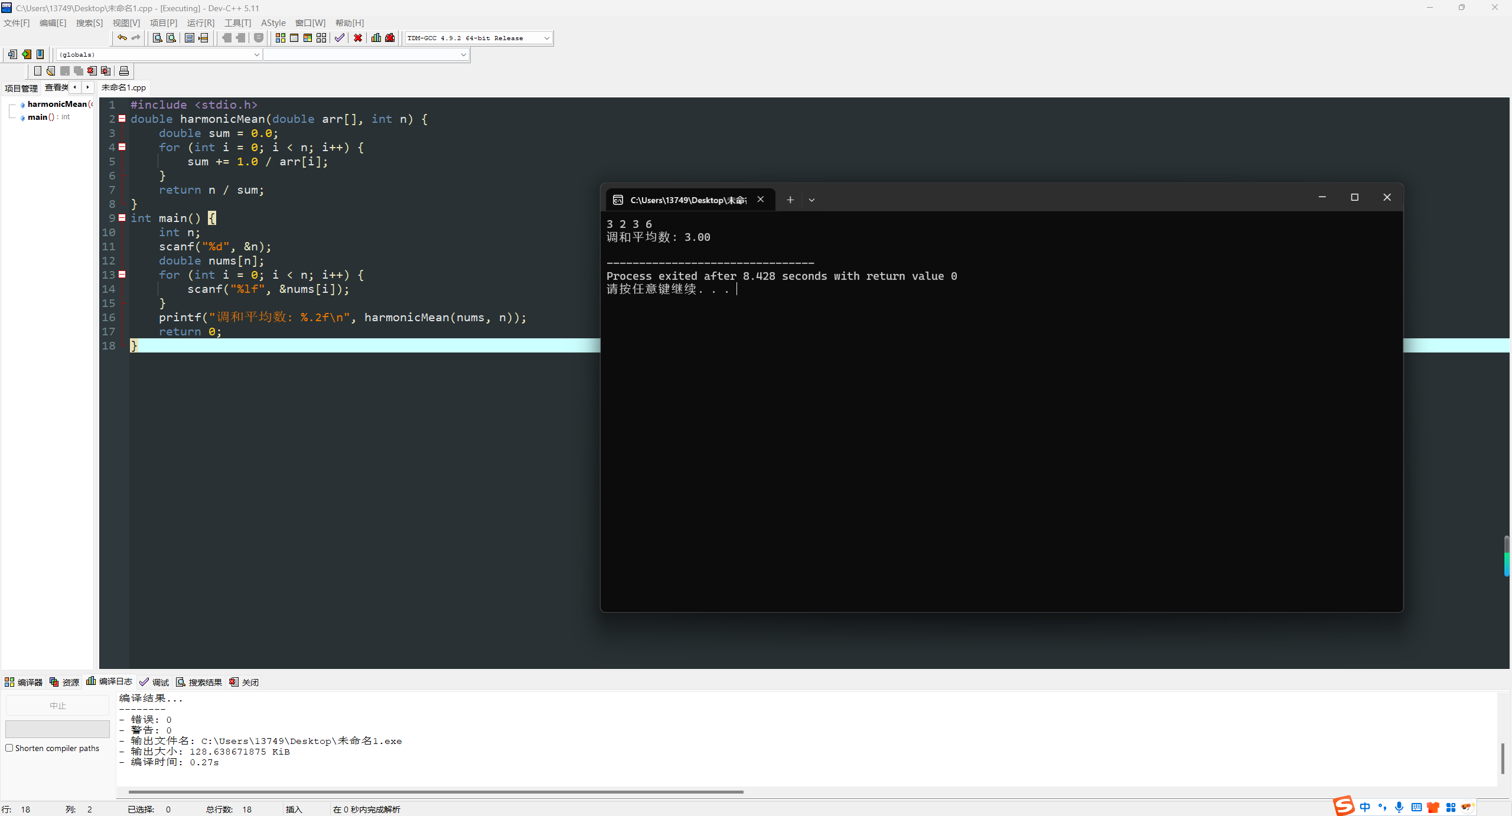Collapse the harmonicMean function fold marker
Screen dimensions: 1512x816
(122, 119)
